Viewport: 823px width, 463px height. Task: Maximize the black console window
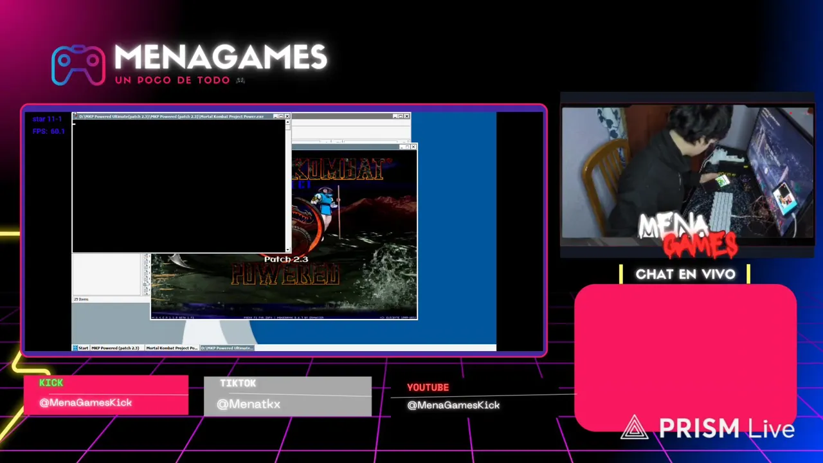click(281, 116)
